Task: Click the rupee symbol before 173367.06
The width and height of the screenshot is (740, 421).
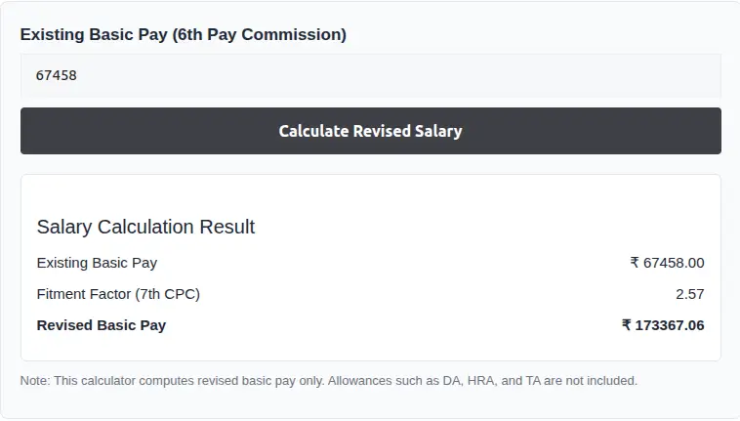Action: pyautogui.click(x=627, y=325)
